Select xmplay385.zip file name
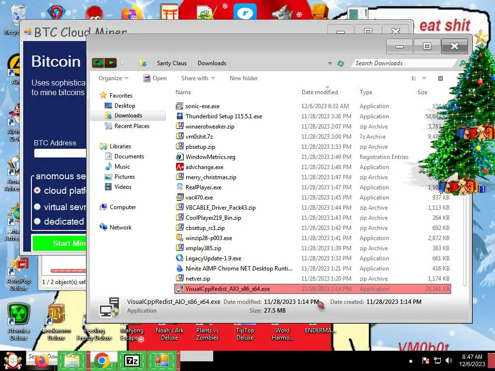Screen dimensions: 495x371 (204, 248)
